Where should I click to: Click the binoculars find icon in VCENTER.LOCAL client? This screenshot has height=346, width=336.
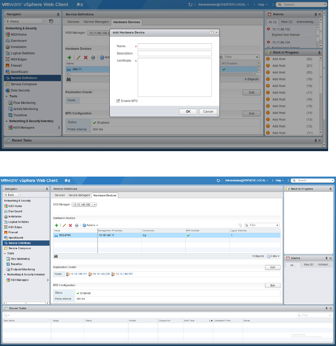pyautogui.click(x=69, y=79)
